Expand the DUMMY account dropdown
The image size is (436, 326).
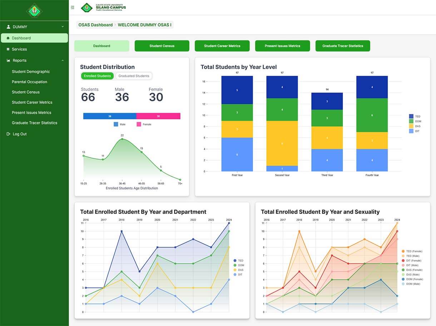(63, 26)
